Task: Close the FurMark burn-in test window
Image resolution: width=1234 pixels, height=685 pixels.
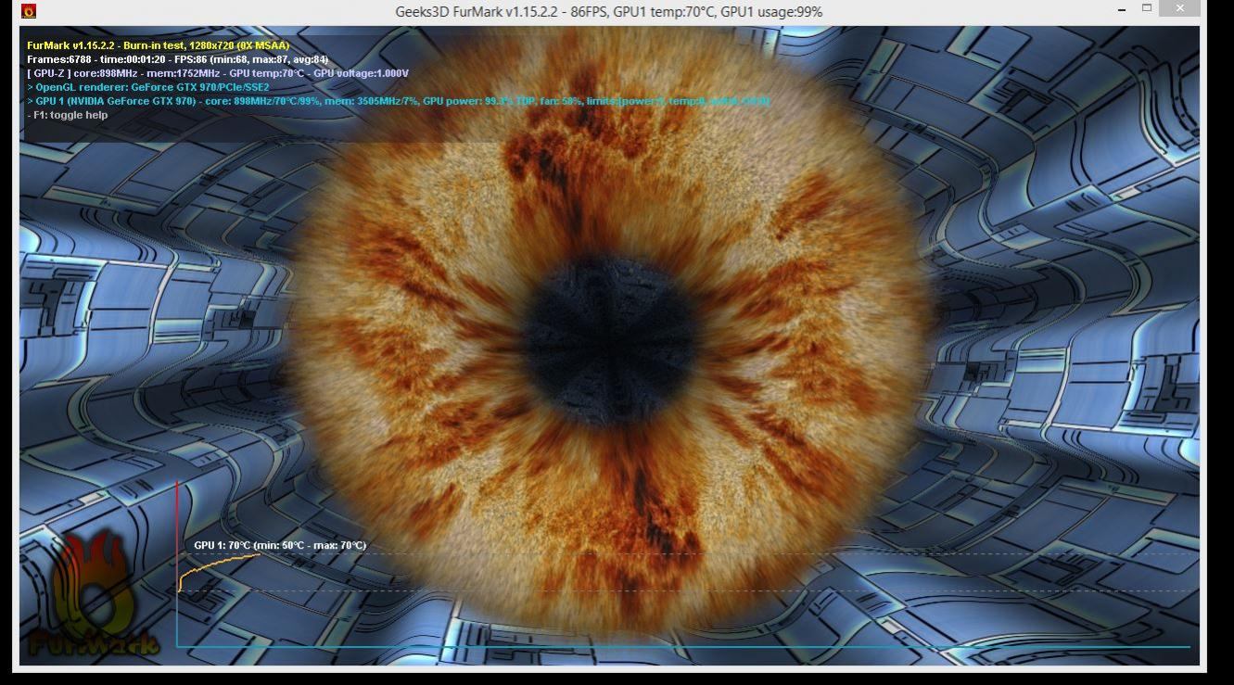Action: (x=1179, y=8)
